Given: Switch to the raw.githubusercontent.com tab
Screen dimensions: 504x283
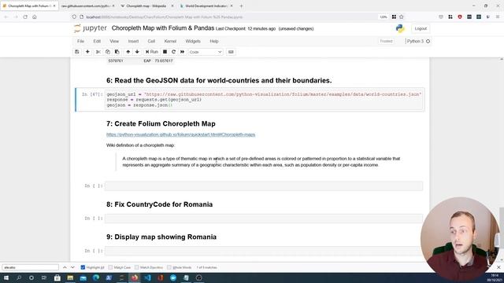Looking at the screenshot, I should coord(85,6).
